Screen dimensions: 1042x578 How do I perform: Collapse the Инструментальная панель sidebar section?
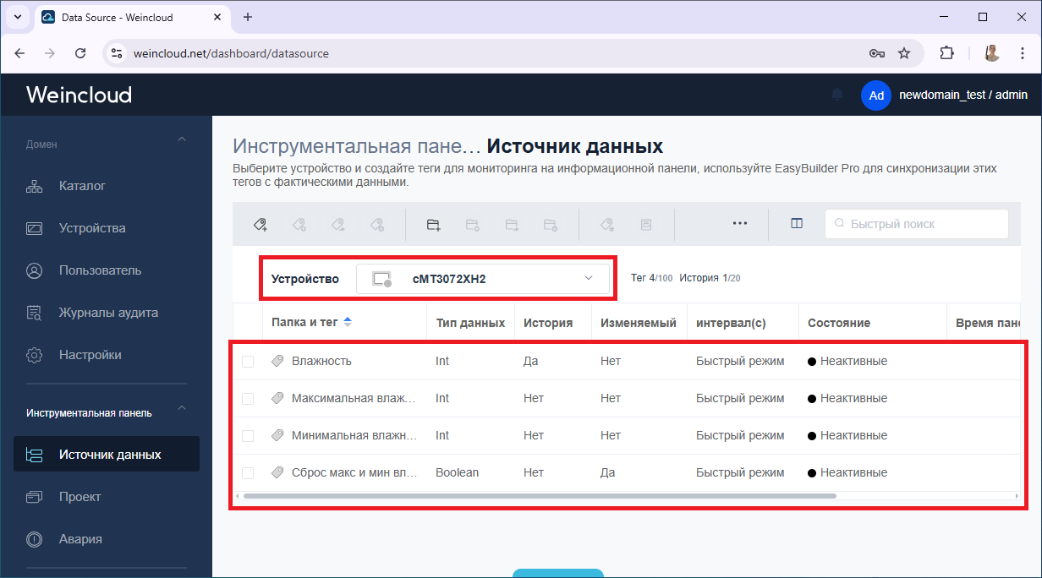[x=181, y=410]
